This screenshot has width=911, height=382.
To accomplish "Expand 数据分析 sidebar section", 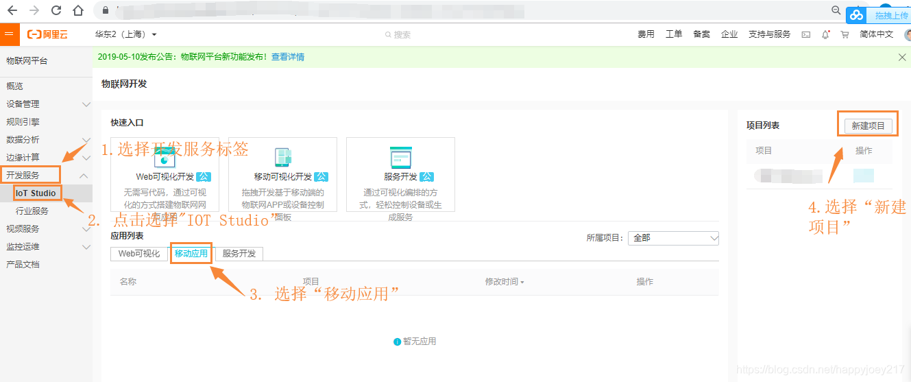I will pyautogui.click(x=46, y=140).
